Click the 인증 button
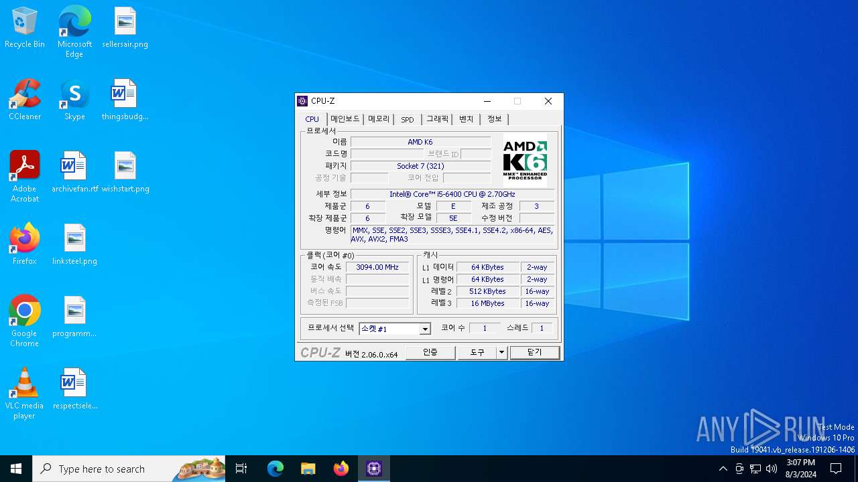 [430, 352]
